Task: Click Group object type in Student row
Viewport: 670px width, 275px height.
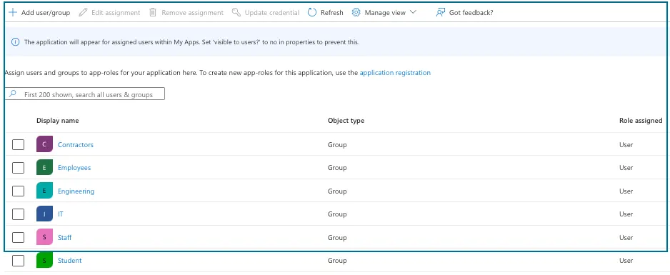Action: (337, 261)
